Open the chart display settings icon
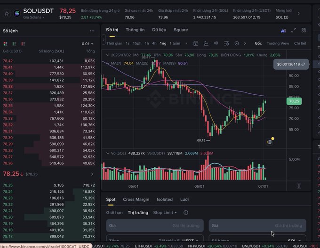This screenshot has width=320, height=248. (226, 43)
